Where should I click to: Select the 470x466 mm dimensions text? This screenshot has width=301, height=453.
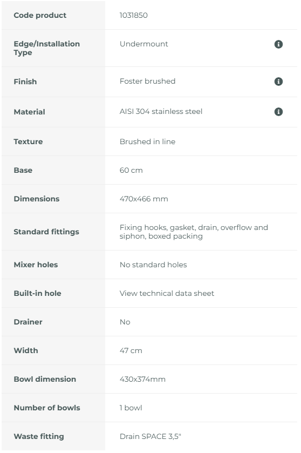pyautogui.click(x=143, y=199)
